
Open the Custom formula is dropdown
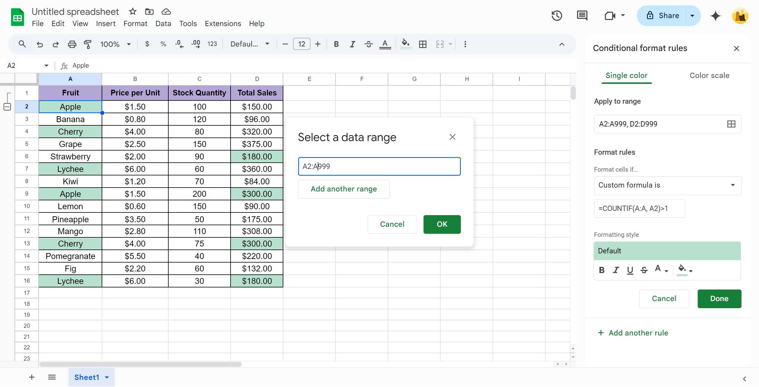pyautogui.click(x=667, y=185)
